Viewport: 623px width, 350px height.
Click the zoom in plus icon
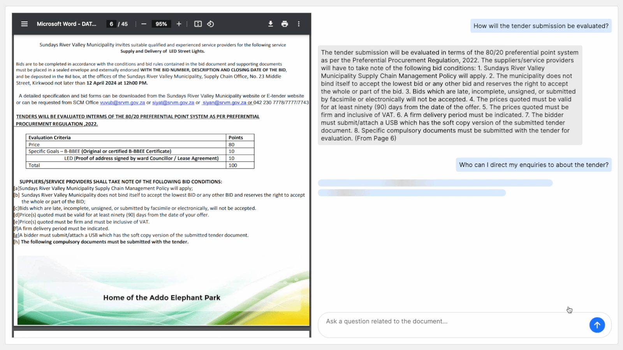[179, 24]
